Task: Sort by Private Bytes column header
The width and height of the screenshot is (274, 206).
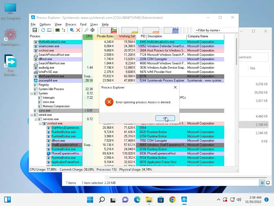Action: click(104, 36)
